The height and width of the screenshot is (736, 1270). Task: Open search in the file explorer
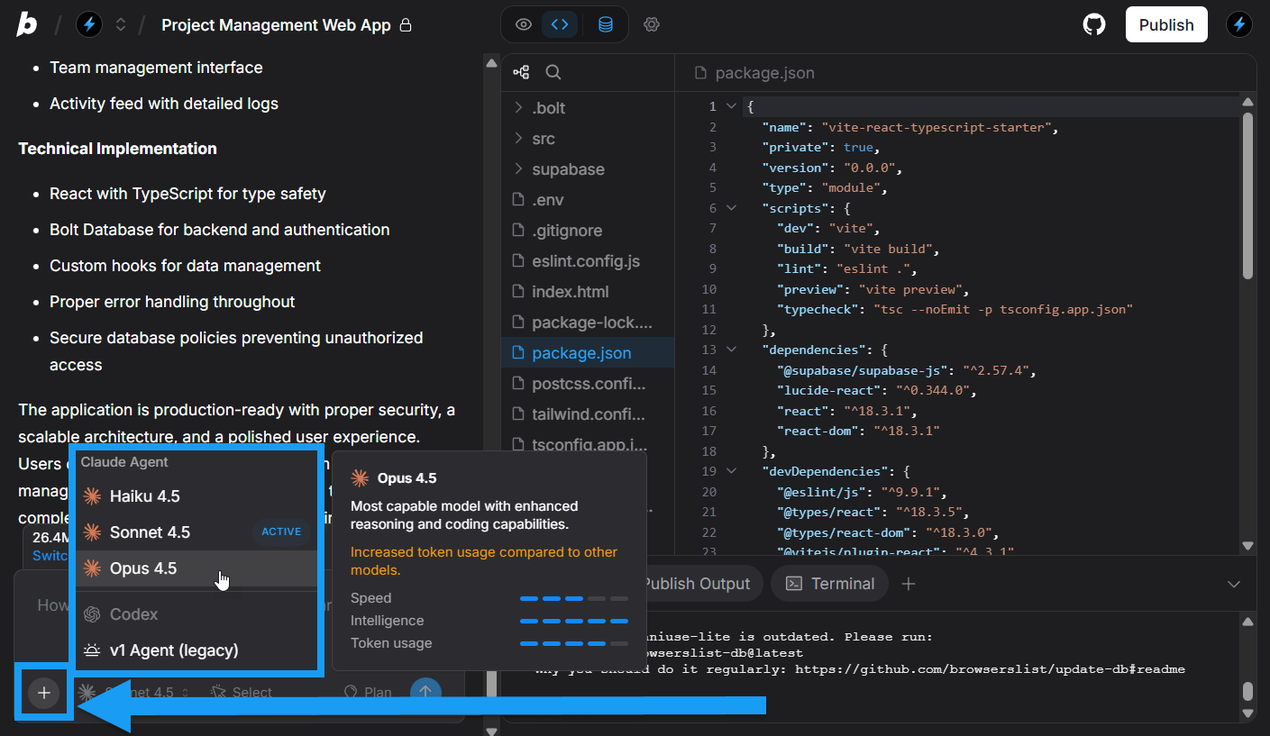pos(553,71)
